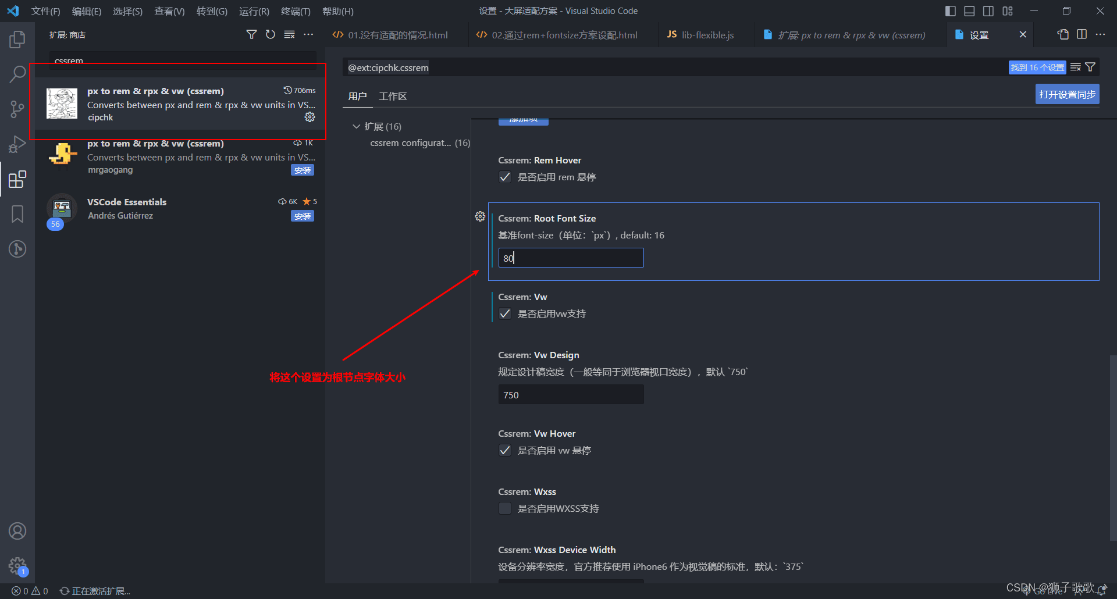Filter extensions with the funnel icon
This screenshot has height=599, width=1117.
(251, 34)
